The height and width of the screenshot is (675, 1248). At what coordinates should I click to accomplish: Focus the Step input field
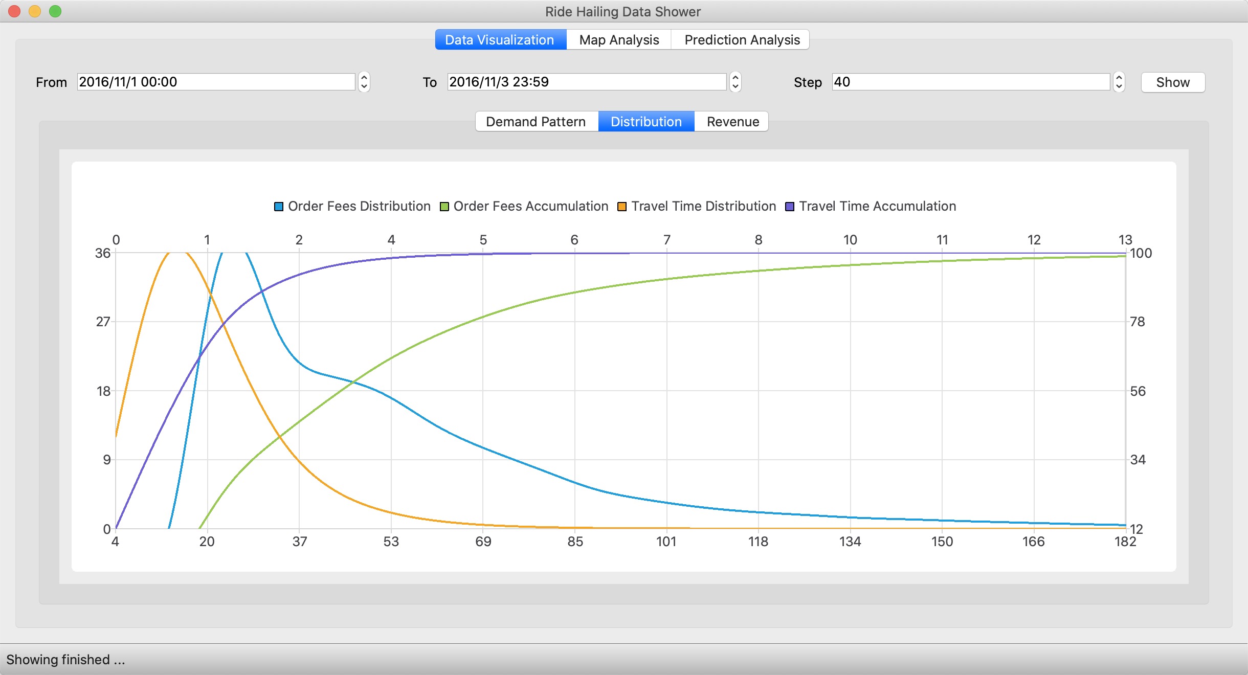coord(970,82)
